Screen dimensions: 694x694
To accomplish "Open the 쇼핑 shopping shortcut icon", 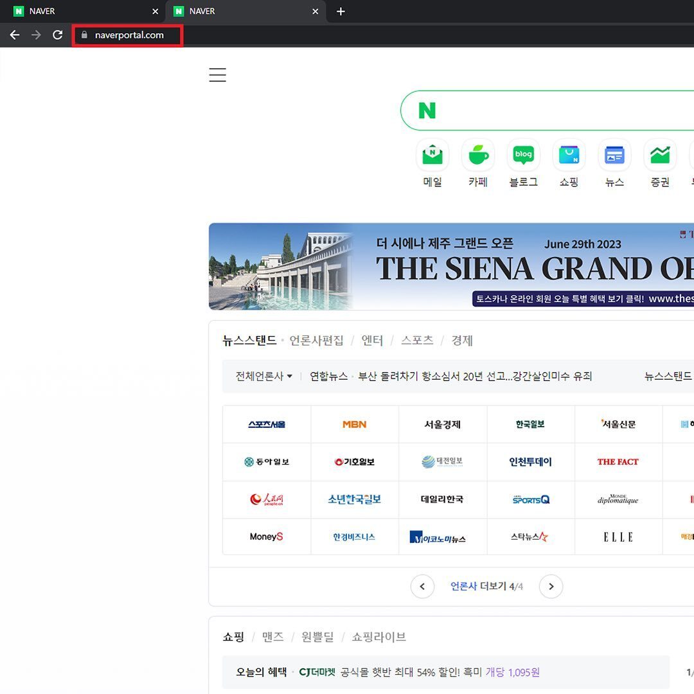I will point(569,155).
